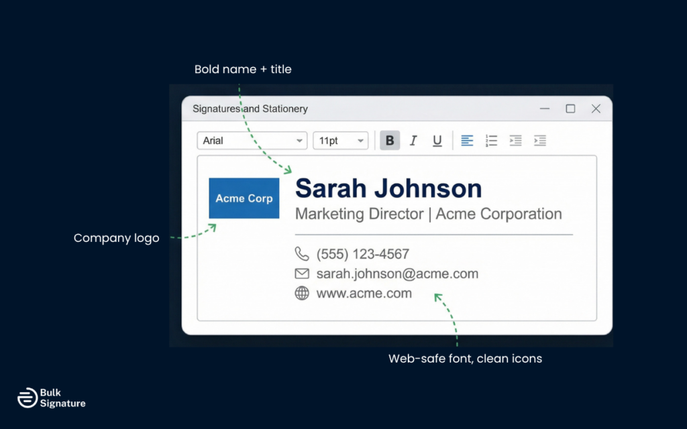Viewport: 687px width, 429px height.
Task: Select the Marketing Director title line
Action: coord(428,214)
